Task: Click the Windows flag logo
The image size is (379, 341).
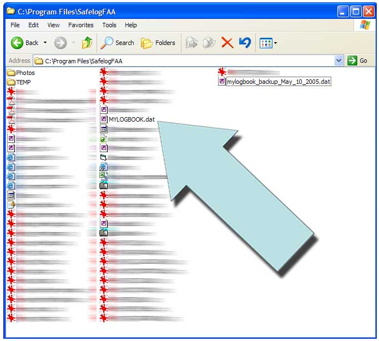Action: click(x=365, y=25)
